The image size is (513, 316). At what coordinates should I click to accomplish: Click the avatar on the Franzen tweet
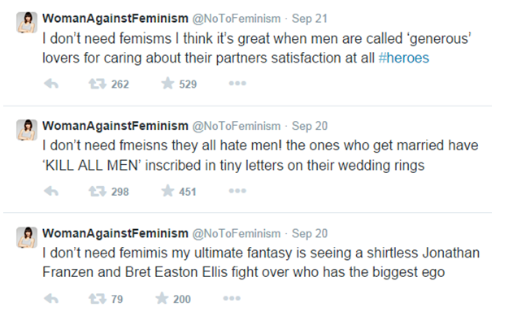[27, 237]
